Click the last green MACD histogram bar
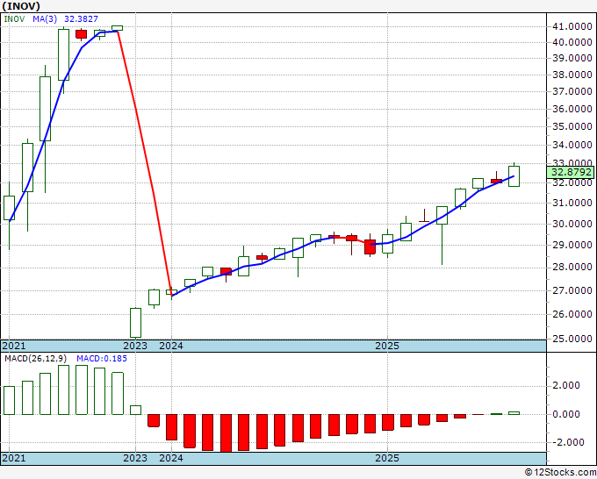Viewport: 597px width, 479px height. 514,413
